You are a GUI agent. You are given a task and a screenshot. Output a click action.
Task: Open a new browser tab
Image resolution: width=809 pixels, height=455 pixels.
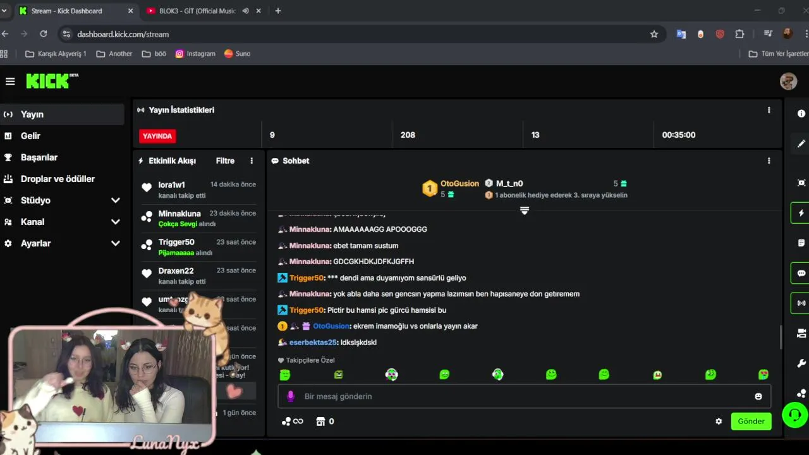(277, 11)
